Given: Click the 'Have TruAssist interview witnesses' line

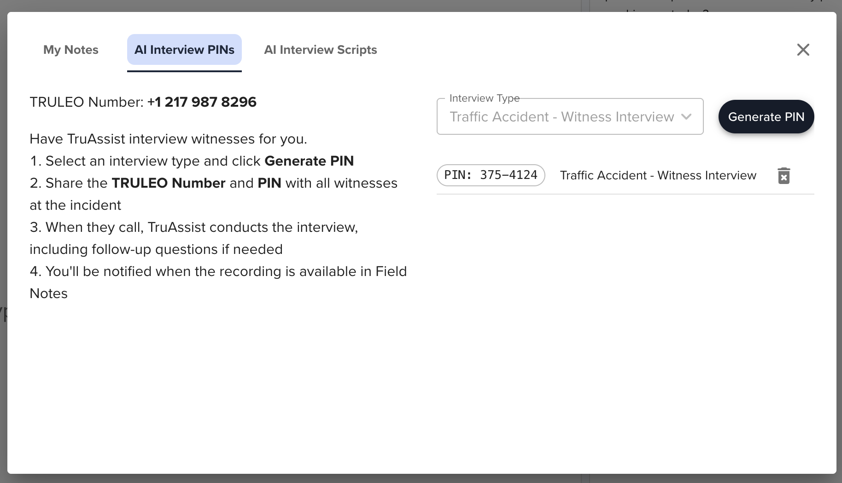Looking at the screenshot, I should [168, 139].
